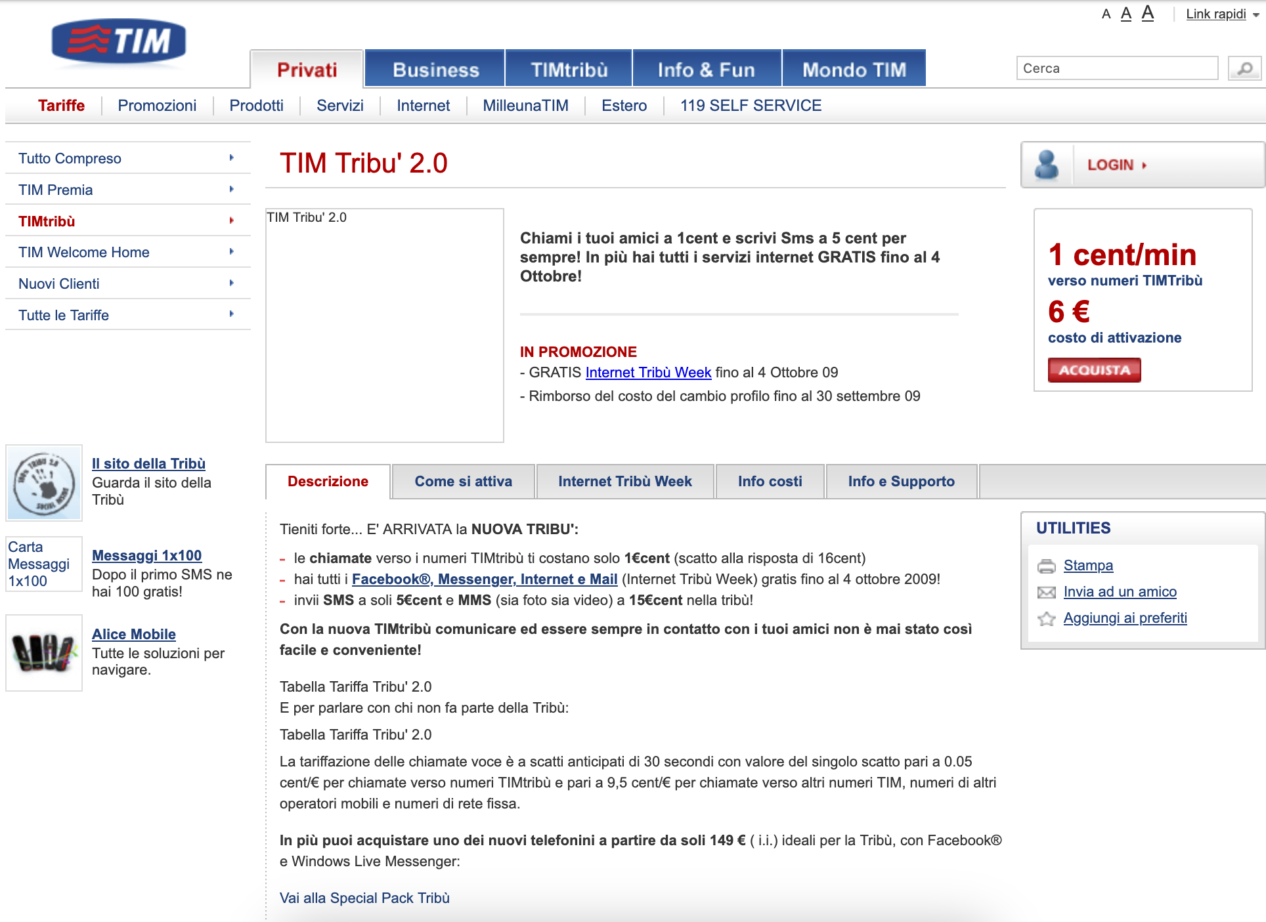Screen dimensions: 1266x922
Task: Open TIM Premia in the sidebar
Action: pyautogui.click(x=128, y=190)
